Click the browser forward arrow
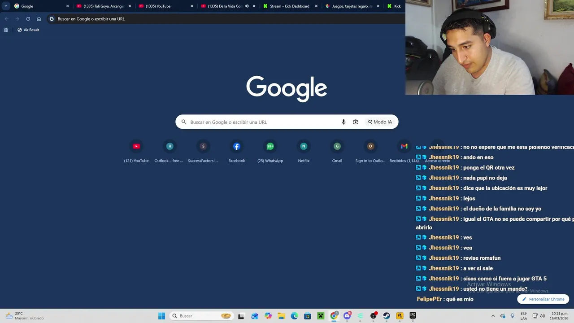This screenshot has height=323, width=574. click(x=17, y=19)
